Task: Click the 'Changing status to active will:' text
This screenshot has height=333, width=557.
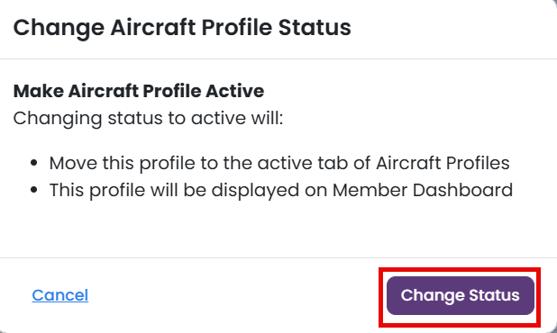Action: (148, 118)
